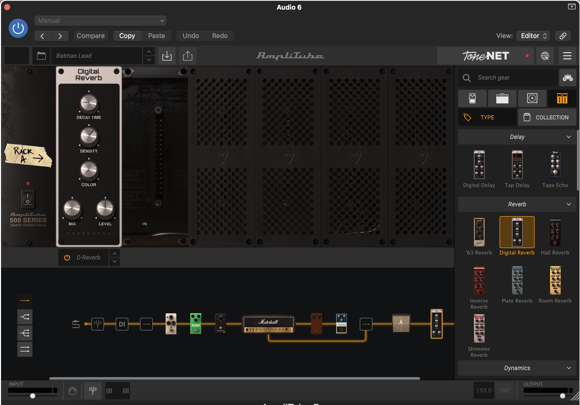
Task: Select the green overdrive pedal in chain
Action: (x=196, y=324)
